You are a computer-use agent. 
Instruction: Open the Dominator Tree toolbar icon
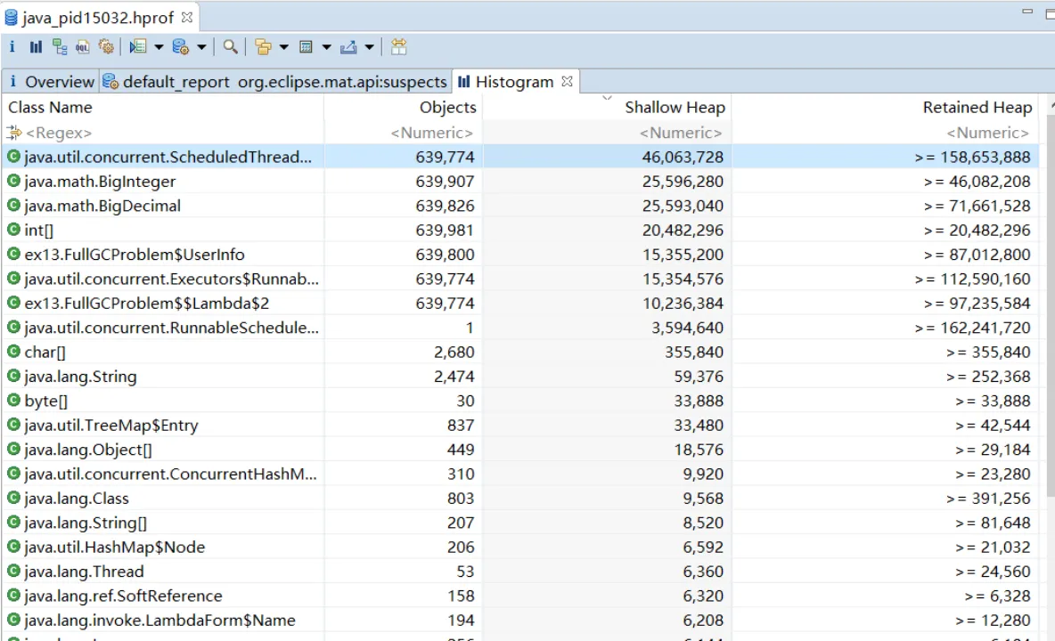[x=60, y=46]
